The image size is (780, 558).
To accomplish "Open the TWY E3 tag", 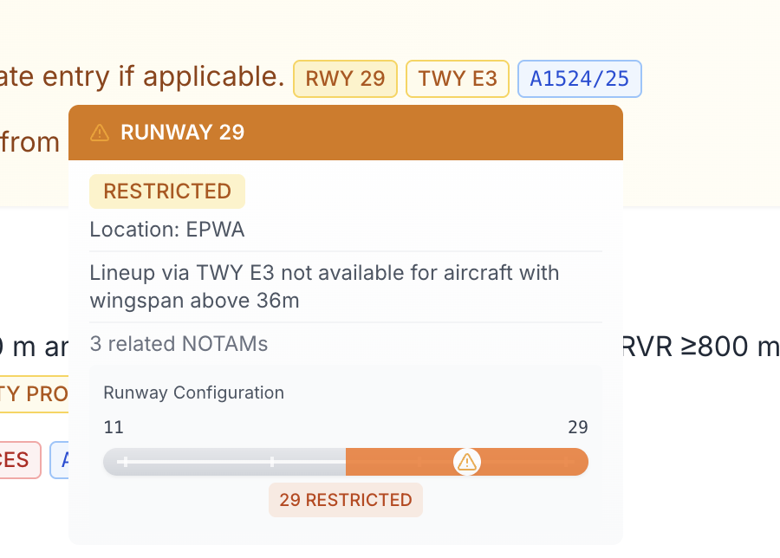I will pyautogui.click(x=458, y=79).
